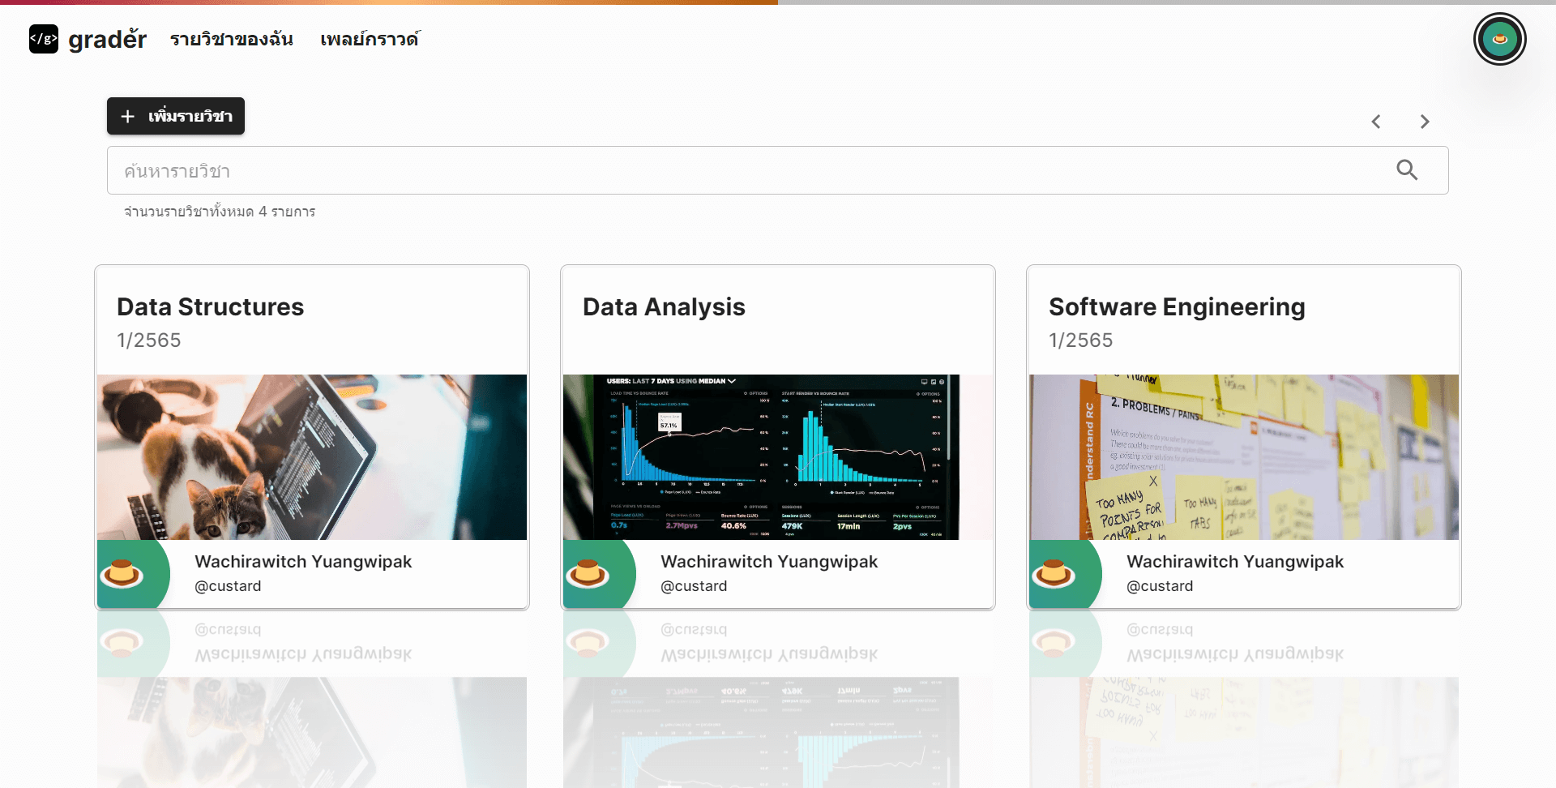
Task: Open the user profile avatar menu
Action: (x=1499, y=39)
